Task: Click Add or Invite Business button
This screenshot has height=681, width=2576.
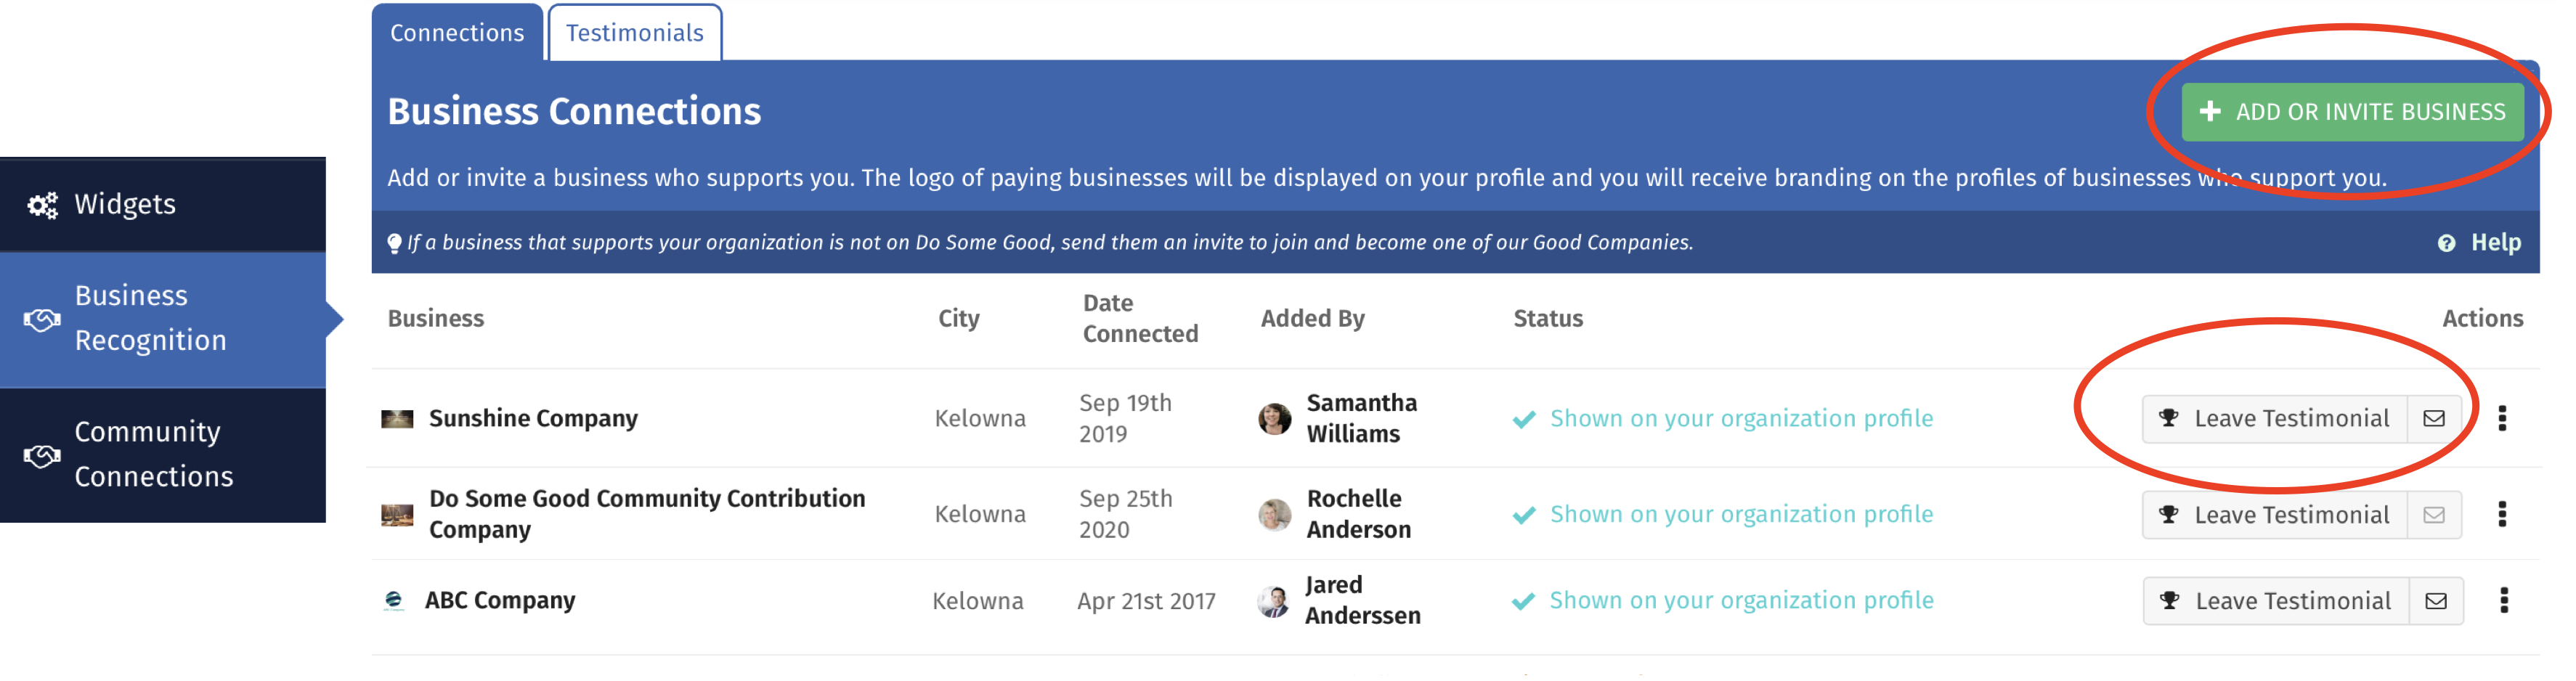Action: 2352,112
